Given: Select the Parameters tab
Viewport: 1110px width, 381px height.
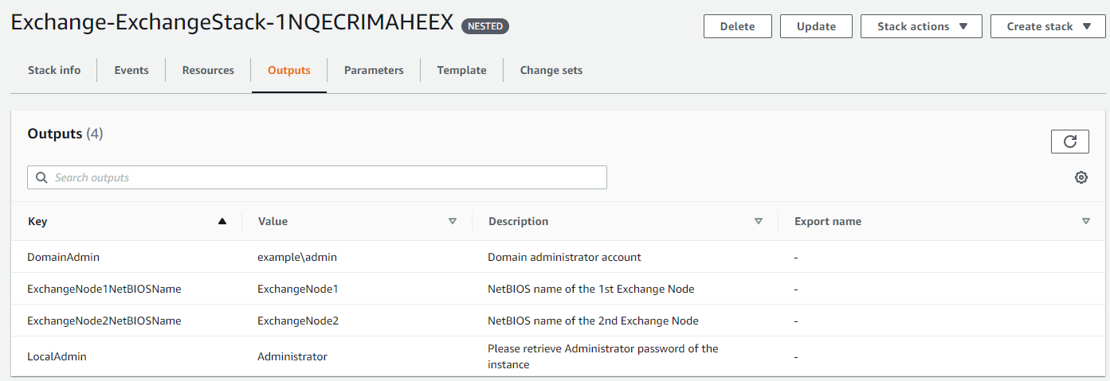Looking at the screenshot, I should [x=374, y=70].
